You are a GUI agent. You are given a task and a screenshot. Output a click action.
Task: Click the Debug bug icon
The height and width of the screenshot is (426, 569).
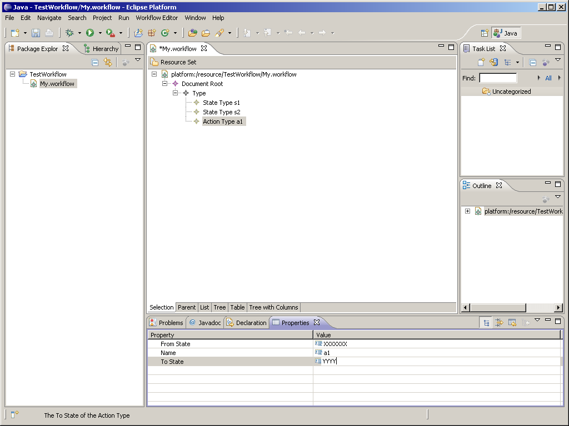(x=69, y=33)
